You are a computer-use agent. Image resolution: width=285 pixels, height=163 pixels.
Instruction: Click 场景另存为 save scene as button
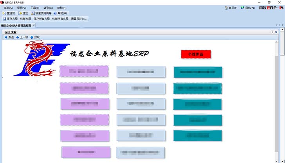point(79,19)
